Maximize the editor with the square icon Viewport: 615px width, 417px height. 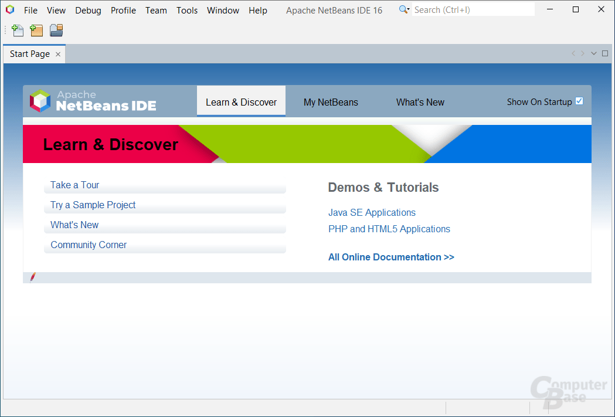pyautogui.click(x=604, y=53)
